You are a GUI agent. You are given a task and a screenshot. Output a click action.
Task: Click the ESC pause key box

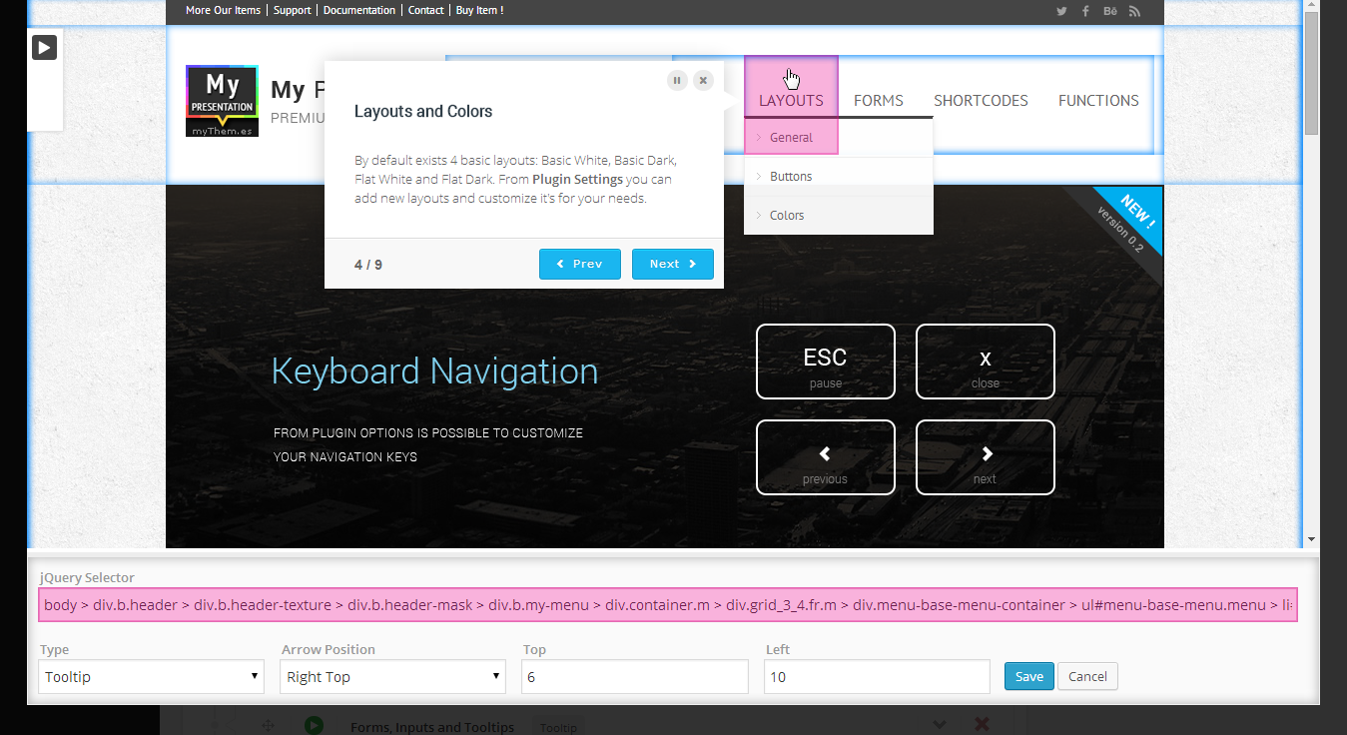coord(826,362)
